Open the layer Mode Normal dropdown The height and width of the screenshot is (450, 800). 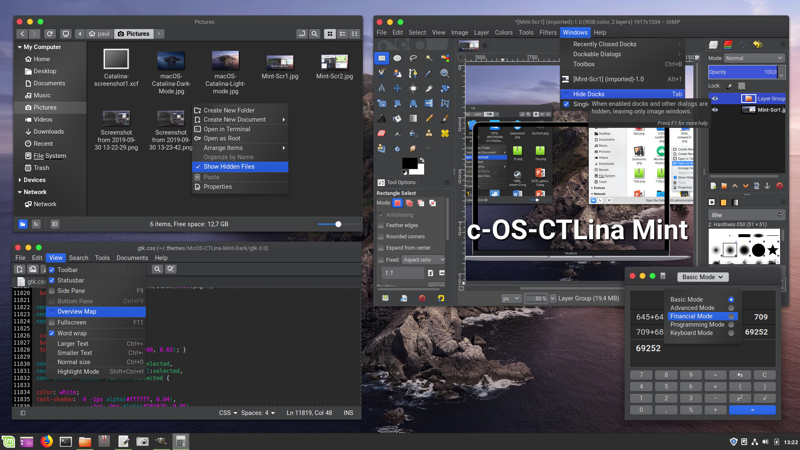point(755,58)
